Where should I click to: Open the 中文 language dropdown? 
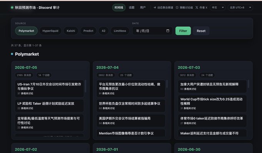[x=218, y=8]
